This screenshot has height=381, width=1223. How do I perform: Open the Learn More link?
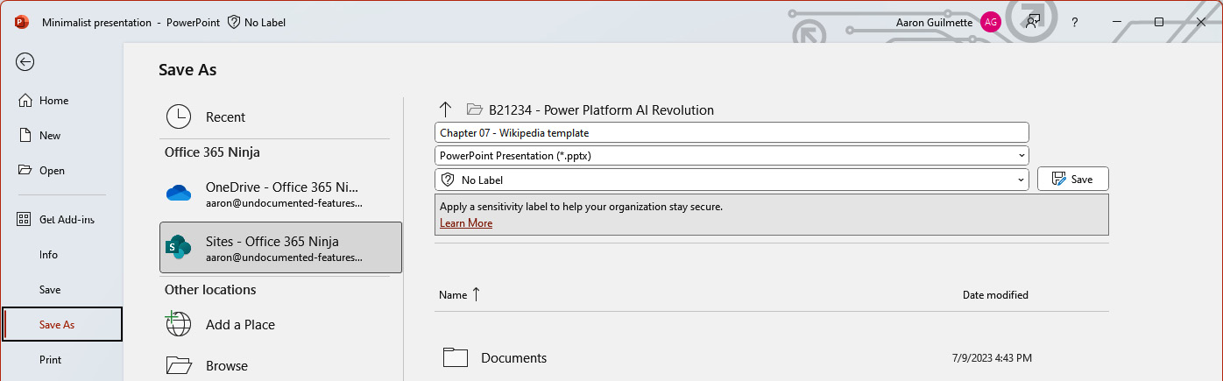point(466,223)
